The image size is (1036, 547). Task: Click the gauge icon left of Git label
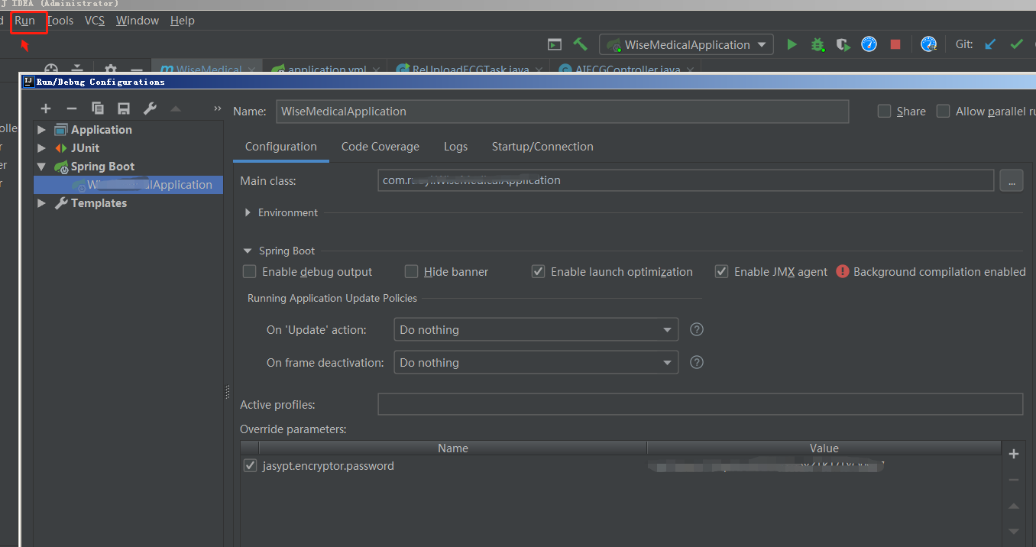pos(928,44)
